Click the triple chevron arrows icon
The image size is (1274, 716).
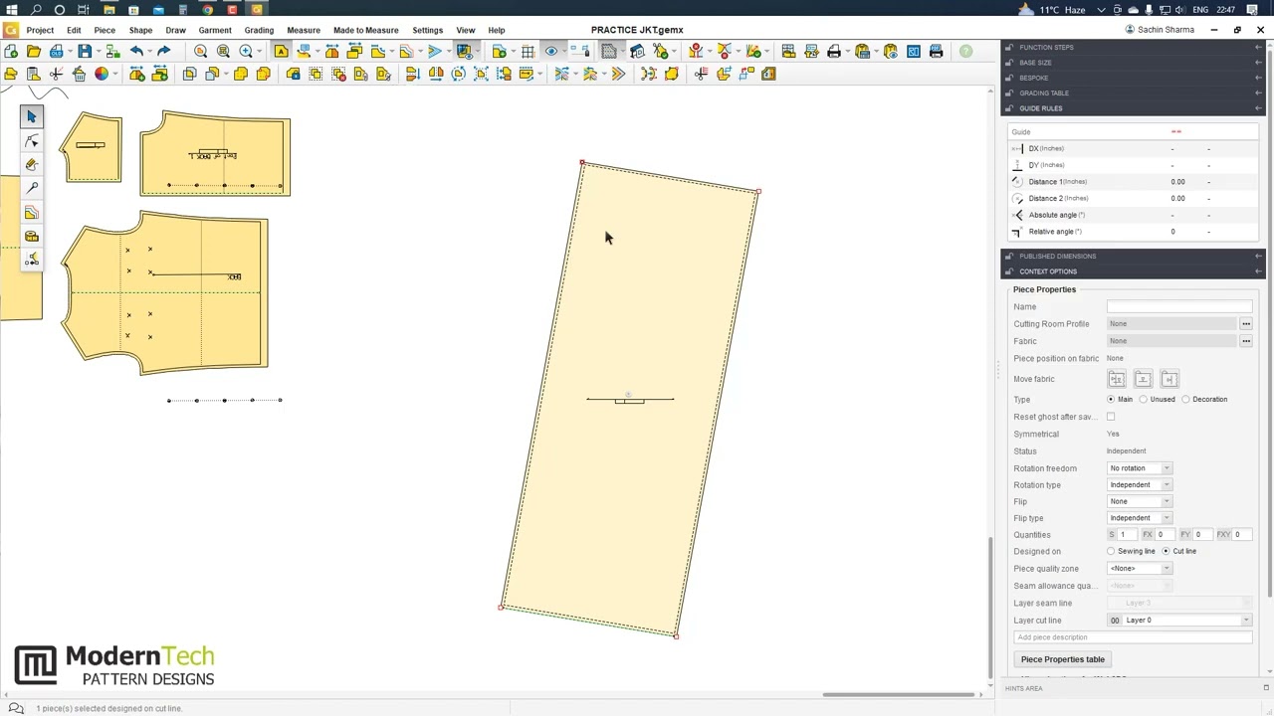coord(619,74)
